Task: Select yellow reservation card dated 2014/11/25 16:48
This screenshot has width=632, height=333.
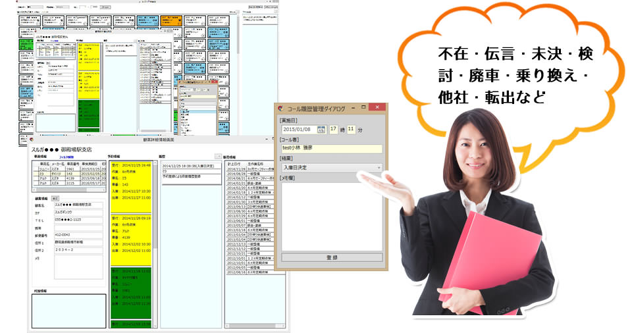Action: pyautogui.click(x=130, y=188)
